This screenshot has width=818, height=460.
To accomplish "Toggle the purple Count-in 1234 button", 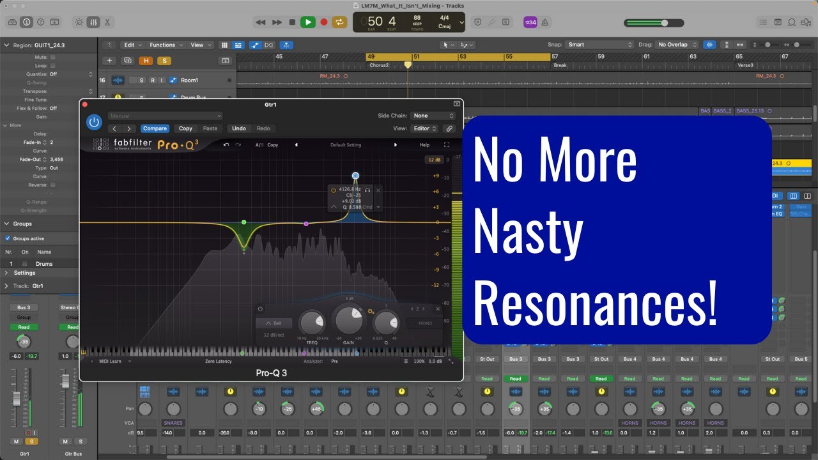I will [x=530, y=22].
